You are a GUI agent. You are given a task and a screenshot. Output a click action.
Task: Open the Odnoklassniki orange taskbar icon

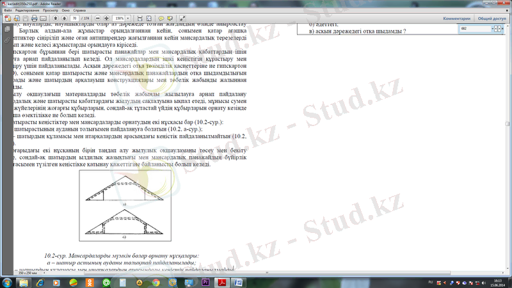[90, 283]
